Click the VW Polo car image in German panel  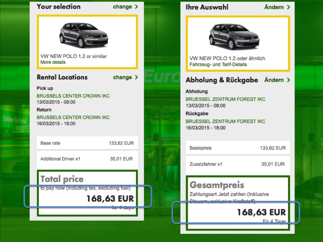(233, 37)
